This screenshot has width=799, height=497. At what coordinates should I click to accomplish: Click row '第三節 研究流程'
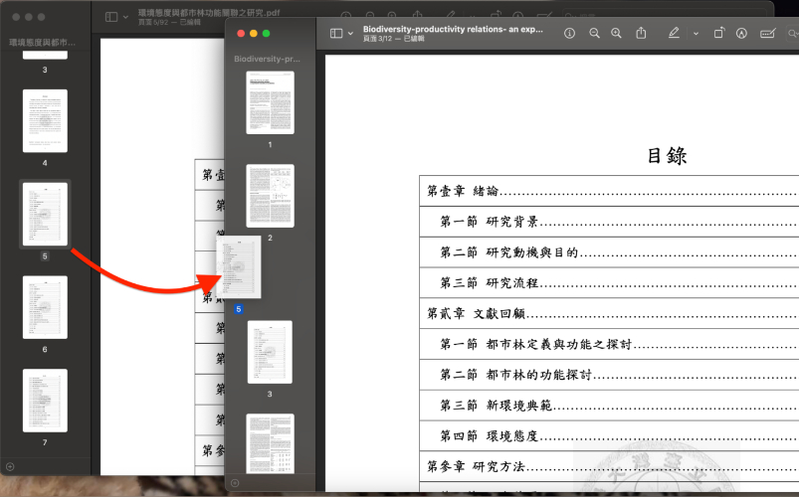click(609, 282)
